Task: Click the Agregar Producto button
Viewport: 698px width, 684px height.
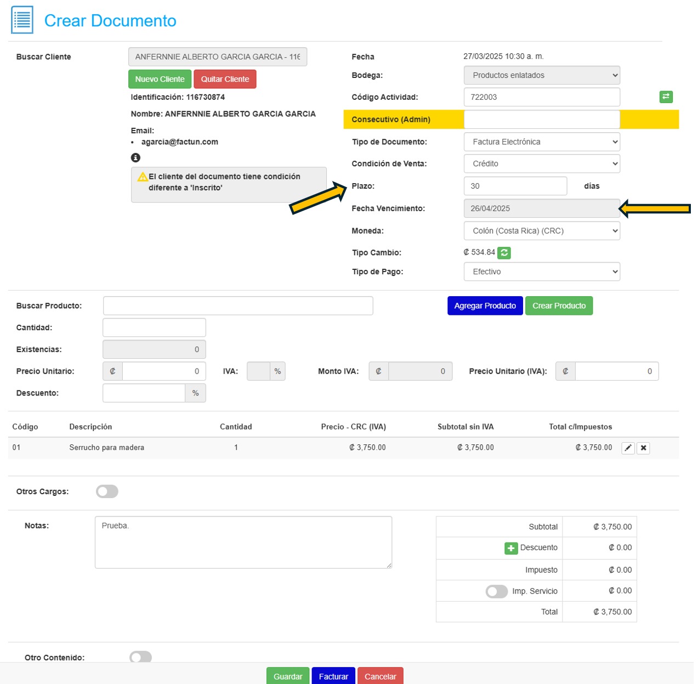Action: [485, 306]
